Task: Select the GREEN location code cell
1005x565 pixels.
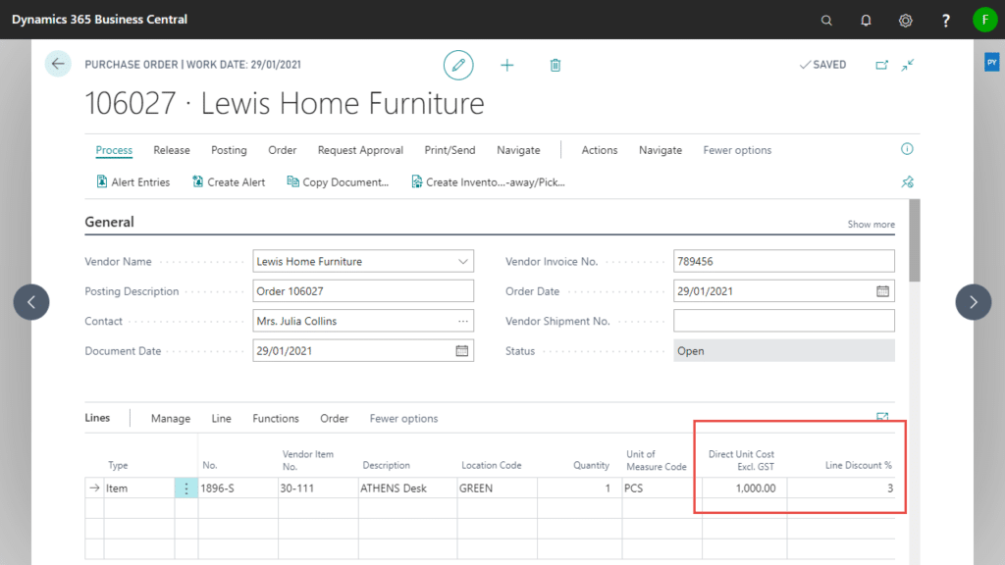Action: click(498, 488)
